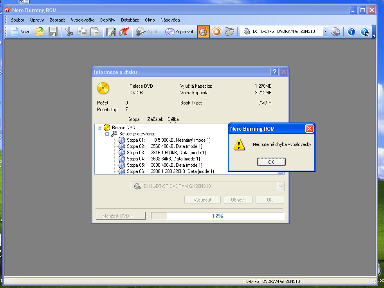Click the Paste clipboard icon
The width and height of the screenshot is (384, 288).
coord(95,32)
